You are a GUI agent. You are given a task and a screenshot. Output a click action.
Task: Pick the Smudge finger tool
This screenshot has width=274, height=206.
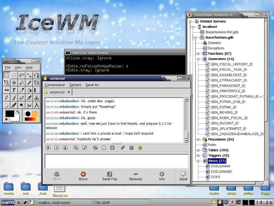click(x=29, y=105)
